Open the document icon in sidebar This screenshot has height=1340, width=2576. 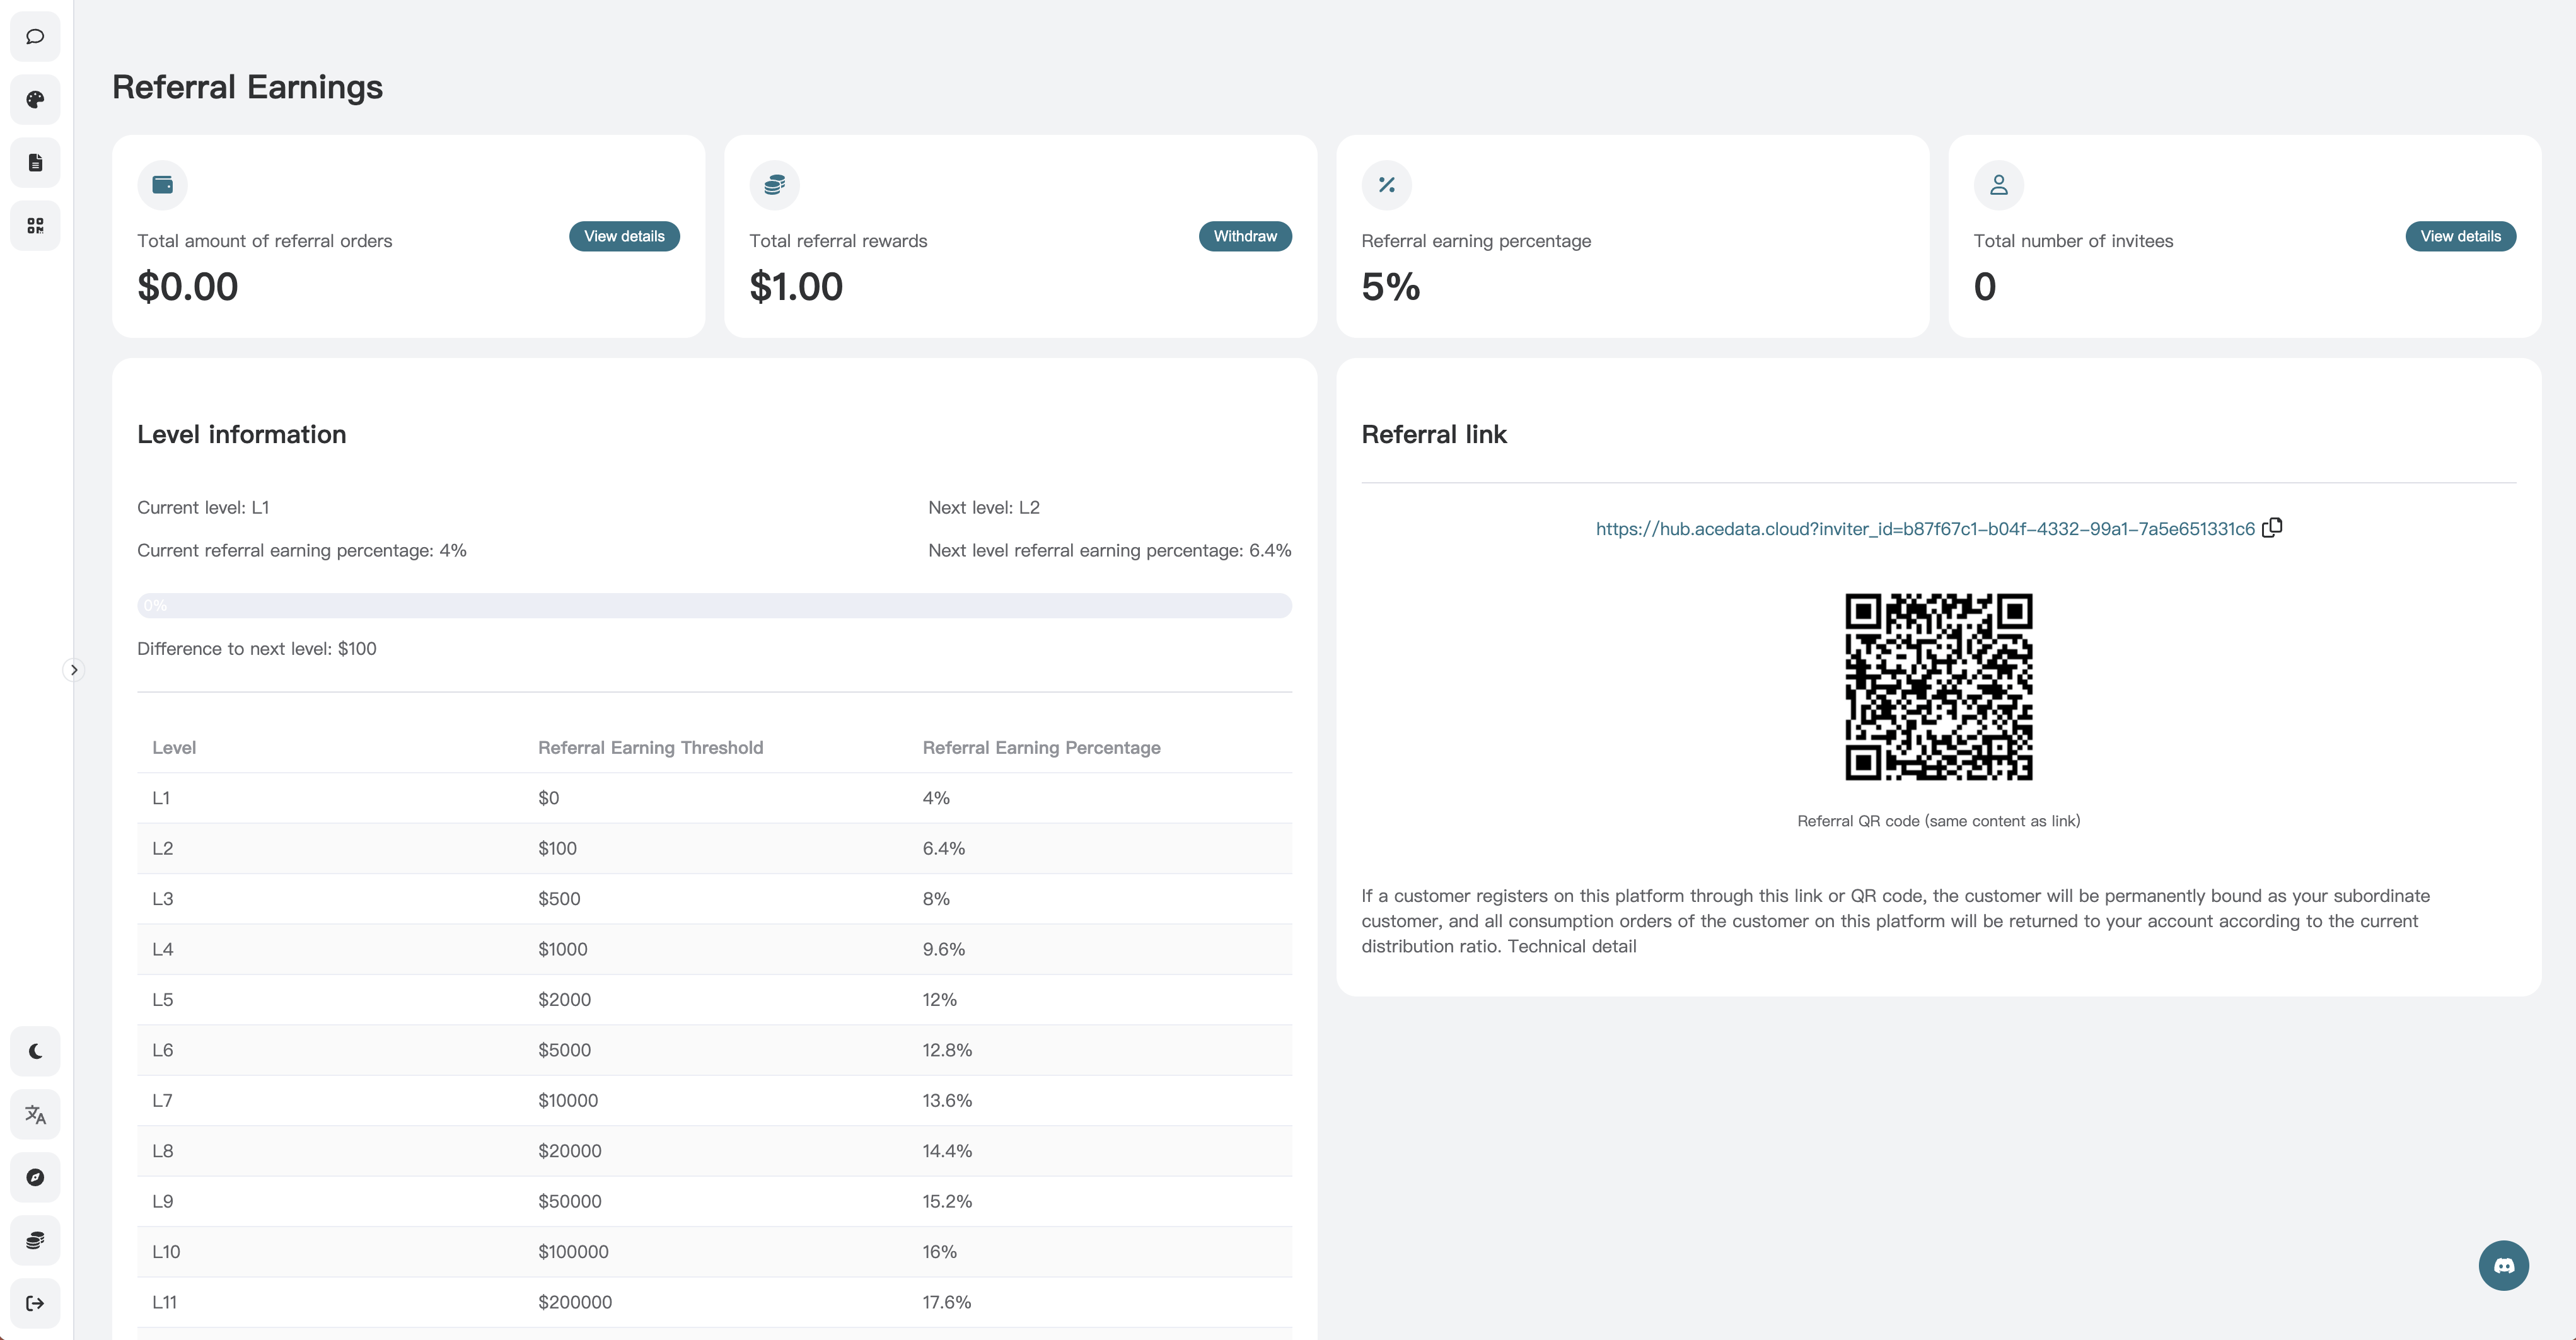tap(35, 163)
